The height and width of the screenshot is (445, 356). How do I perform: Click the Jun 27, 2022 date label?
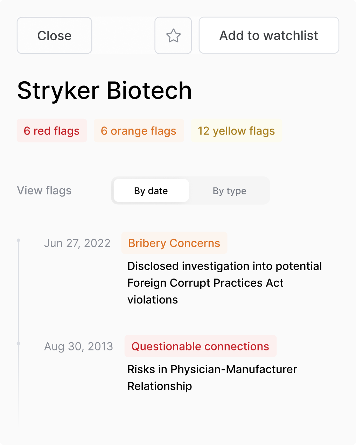pyautogui.click(x=77, y=243)
